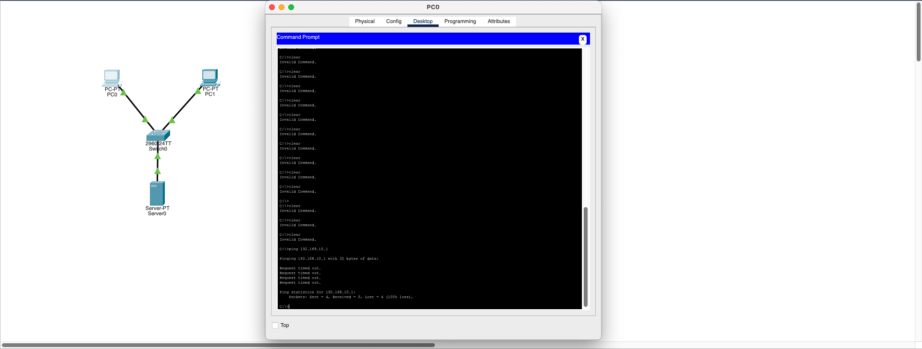Click the red close button of PC0 window
Viewport: 922px width, 349px height.
[272, 7]
